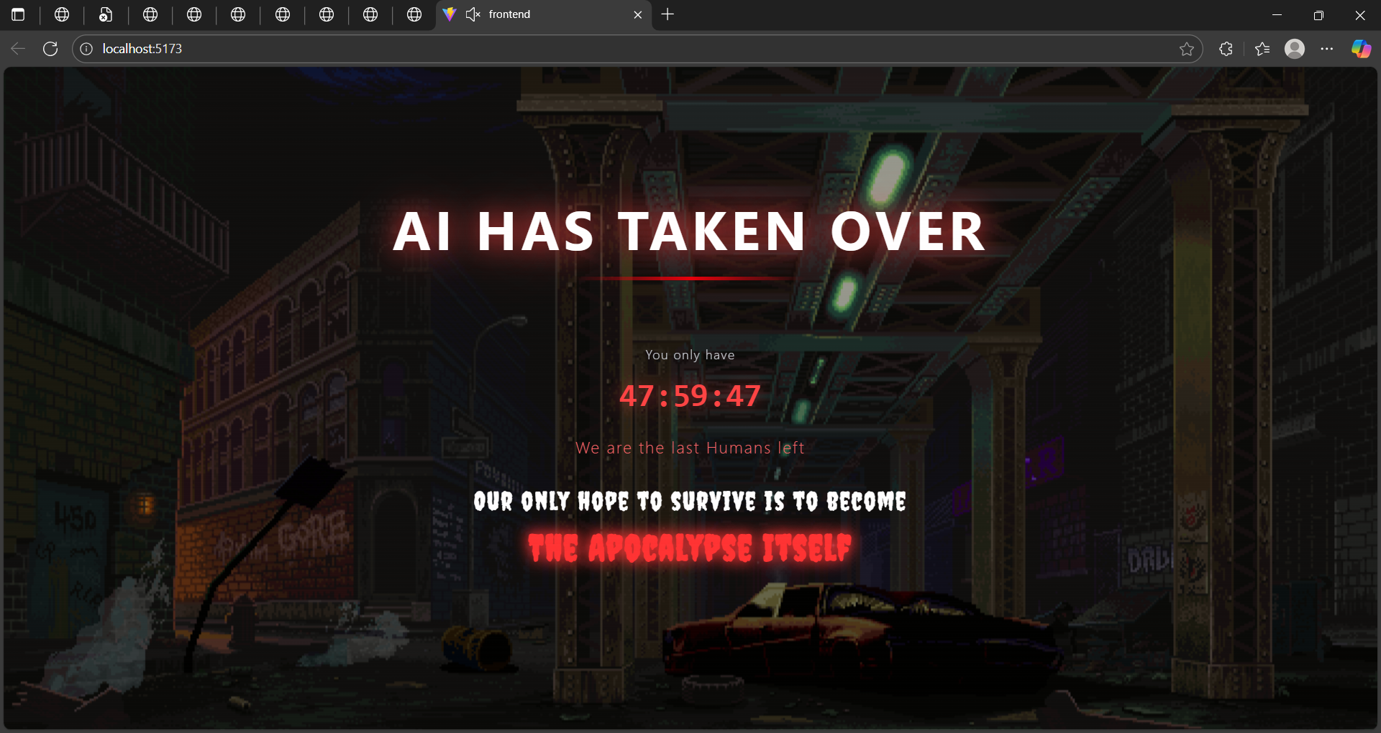Go back to the previous page
Viewport: 1381px width, 733px height.
(18, 49)
